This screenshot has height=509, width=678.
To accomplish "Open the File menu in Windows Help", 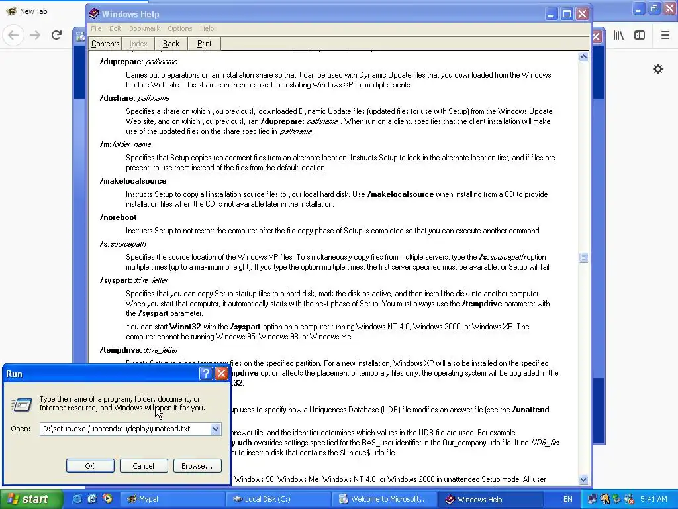I will point(96,28).
